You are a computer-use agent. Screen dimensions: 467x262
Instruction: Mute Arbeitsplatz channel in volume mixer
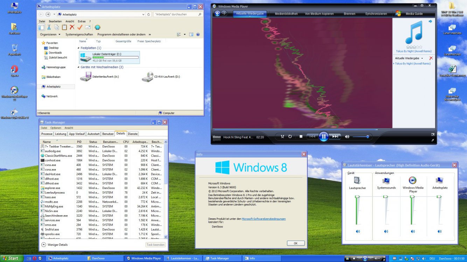pyautogui.click(x=439, y=231)
